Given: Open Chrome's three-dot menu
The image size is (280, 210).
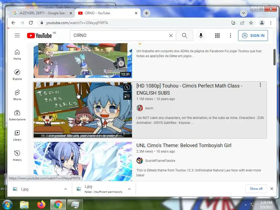Looking at the screenshot, I should [271, 23].
